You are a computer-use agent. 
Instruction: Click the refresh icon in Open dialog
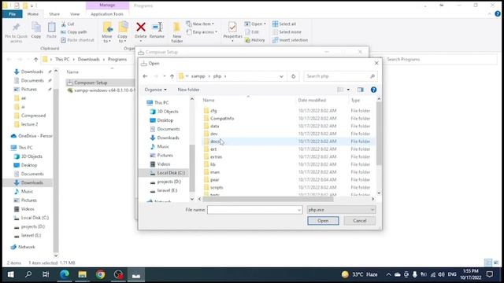click(293, 76)
